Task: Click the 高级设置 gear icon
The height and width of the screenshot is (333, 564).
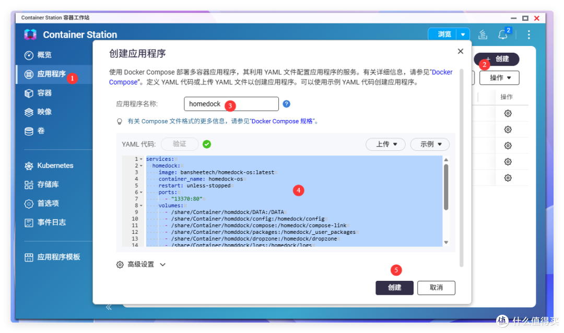Action: point(120,265)
